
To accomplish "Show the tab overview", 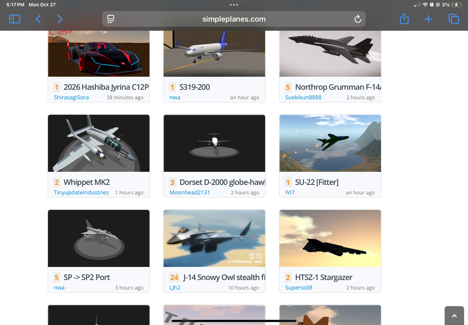I will point(454,19).
